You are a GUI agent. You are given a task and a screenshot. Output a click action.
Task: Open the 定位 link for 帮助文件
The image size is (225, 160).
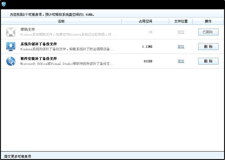[x=181, y=32]
